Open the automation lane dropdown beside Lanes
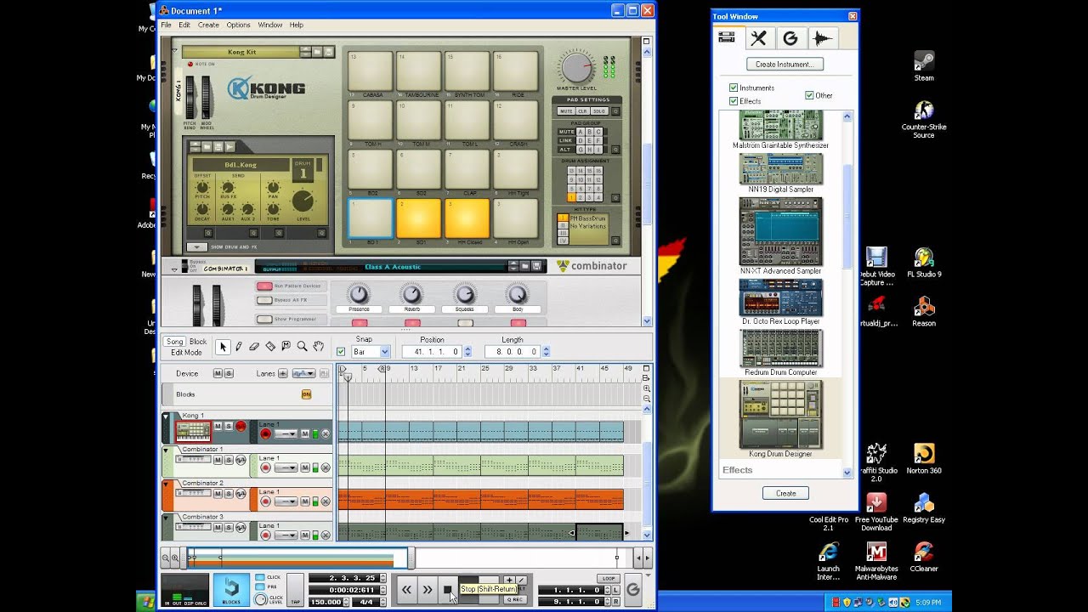The image size is (1088, 612). (x=303, y=373)
